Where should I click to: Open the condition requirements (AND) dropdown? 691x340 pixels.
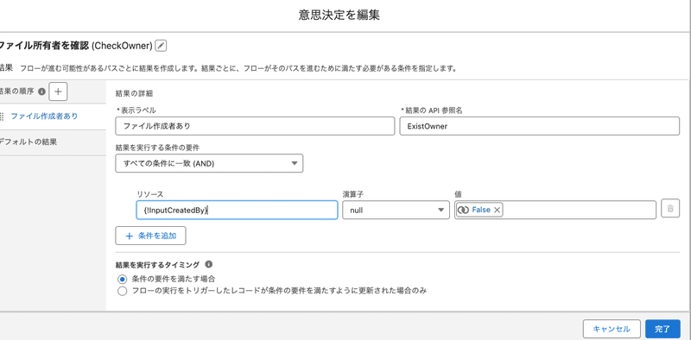click(209, 163)
